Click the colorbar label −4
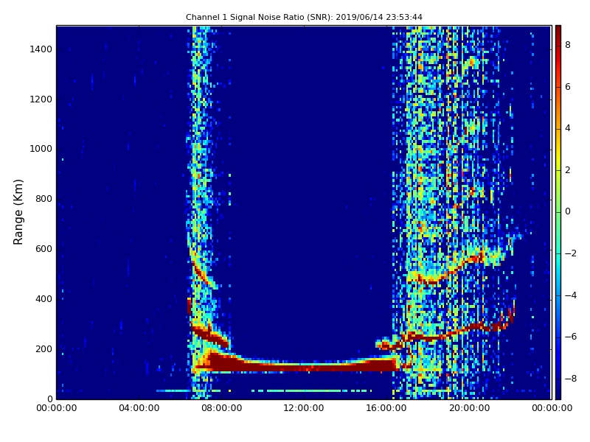 point(570,295)
